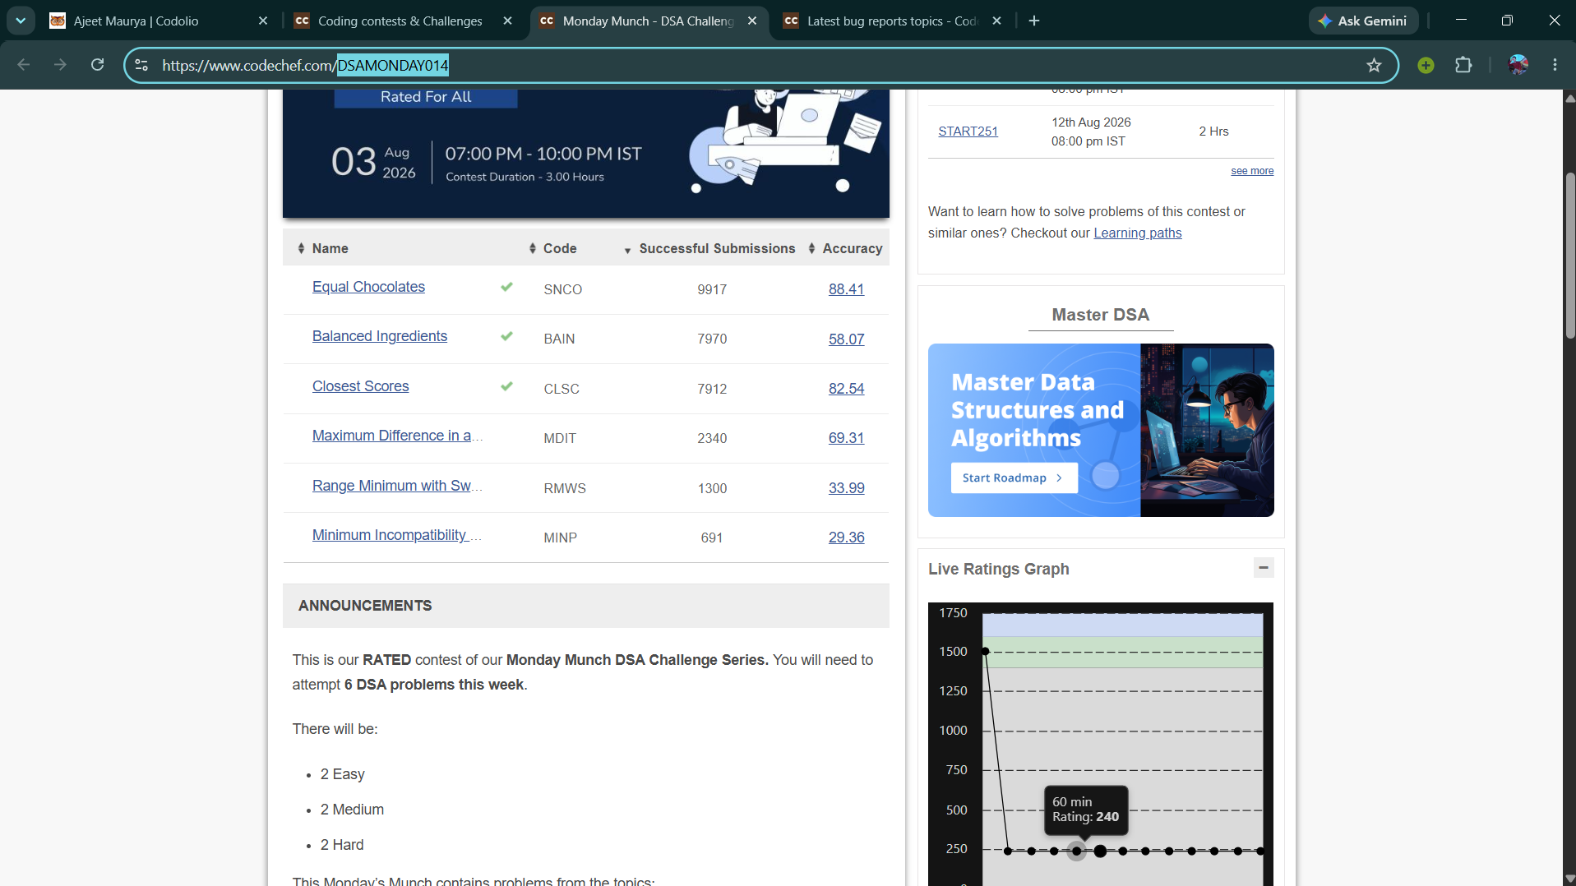The height and width of the screenshot is (886, 1576).
Task: Bookmark this page with the star icon
Action: coord(1374,65)
